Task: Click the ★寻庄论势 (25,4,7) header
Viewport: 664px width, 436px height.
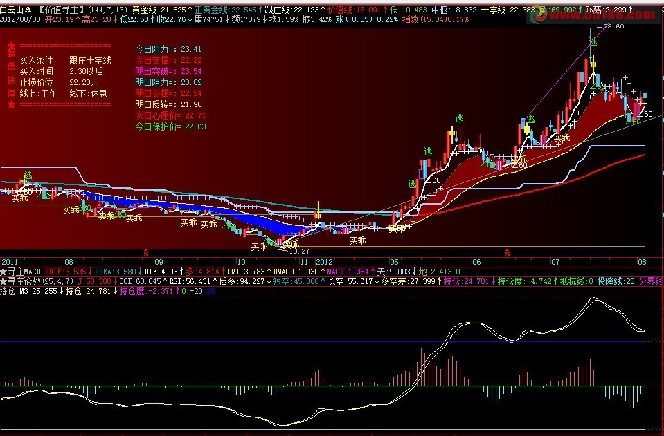Action: (37, 281)
